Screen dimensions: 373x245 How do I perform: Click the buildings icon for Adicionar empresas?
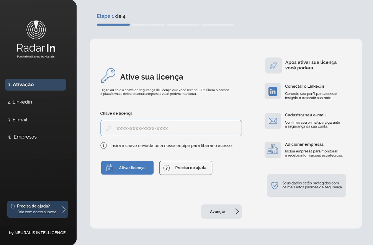click(273, 149)
